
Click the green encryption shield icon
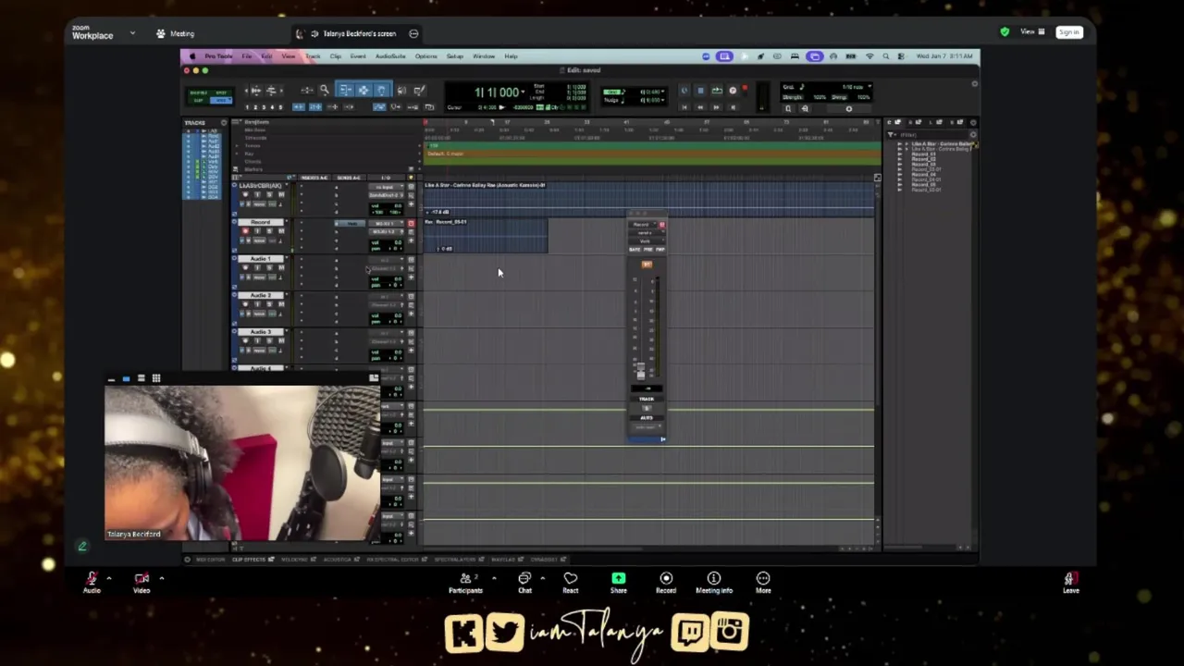(1005, 32)
